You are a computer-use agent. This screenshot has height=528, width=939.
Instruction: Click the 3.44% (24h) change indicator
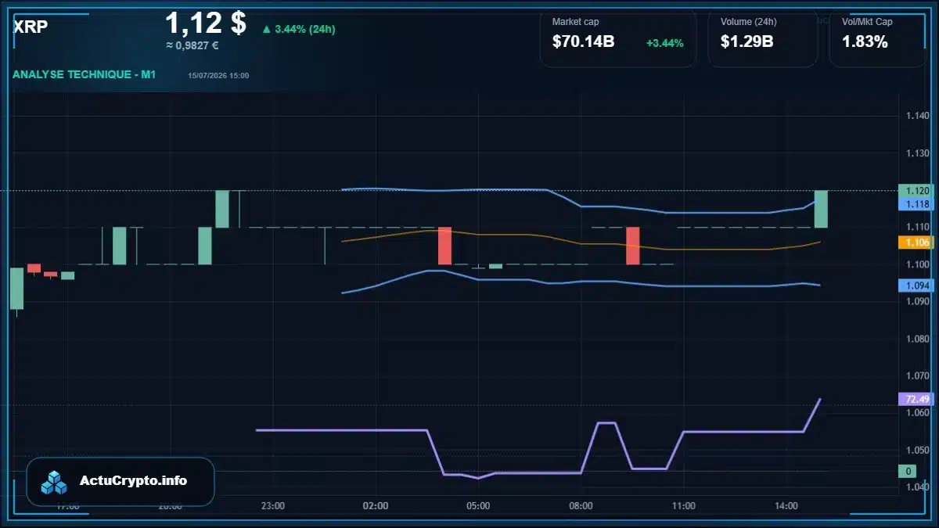pyautogui.click(x=299, y=29)
